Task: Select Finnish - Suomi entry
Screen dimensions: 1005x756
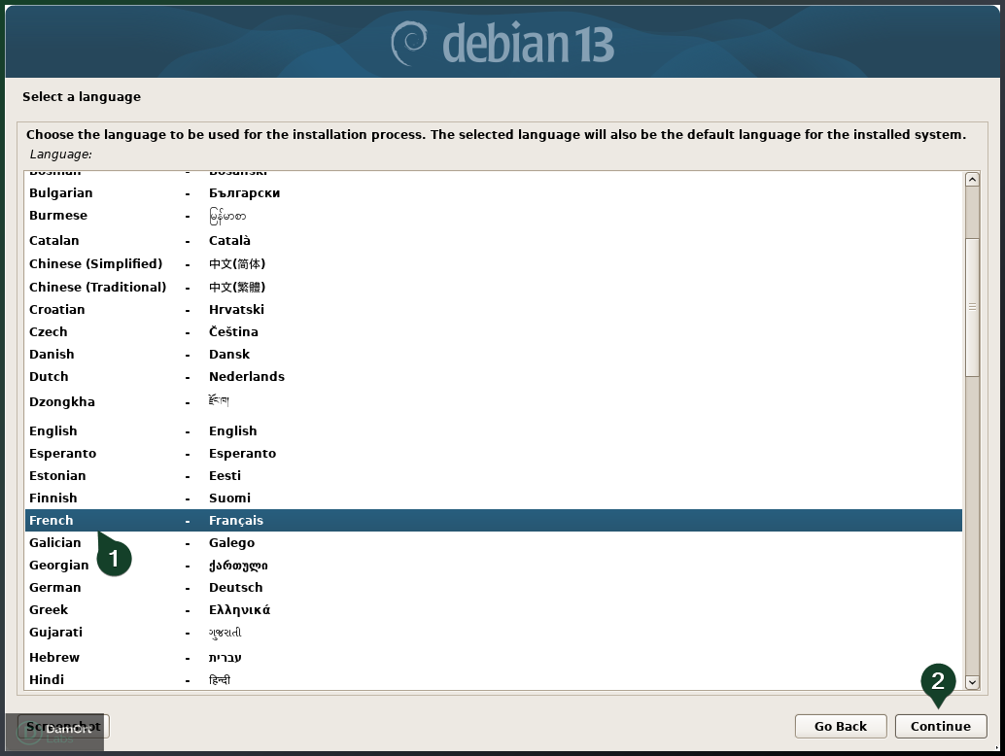Action: pyautogui.click(x=146, y=498)
